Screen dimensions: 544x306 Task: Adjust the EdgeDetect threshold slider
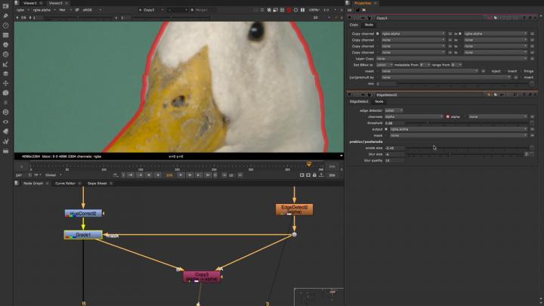467,123
